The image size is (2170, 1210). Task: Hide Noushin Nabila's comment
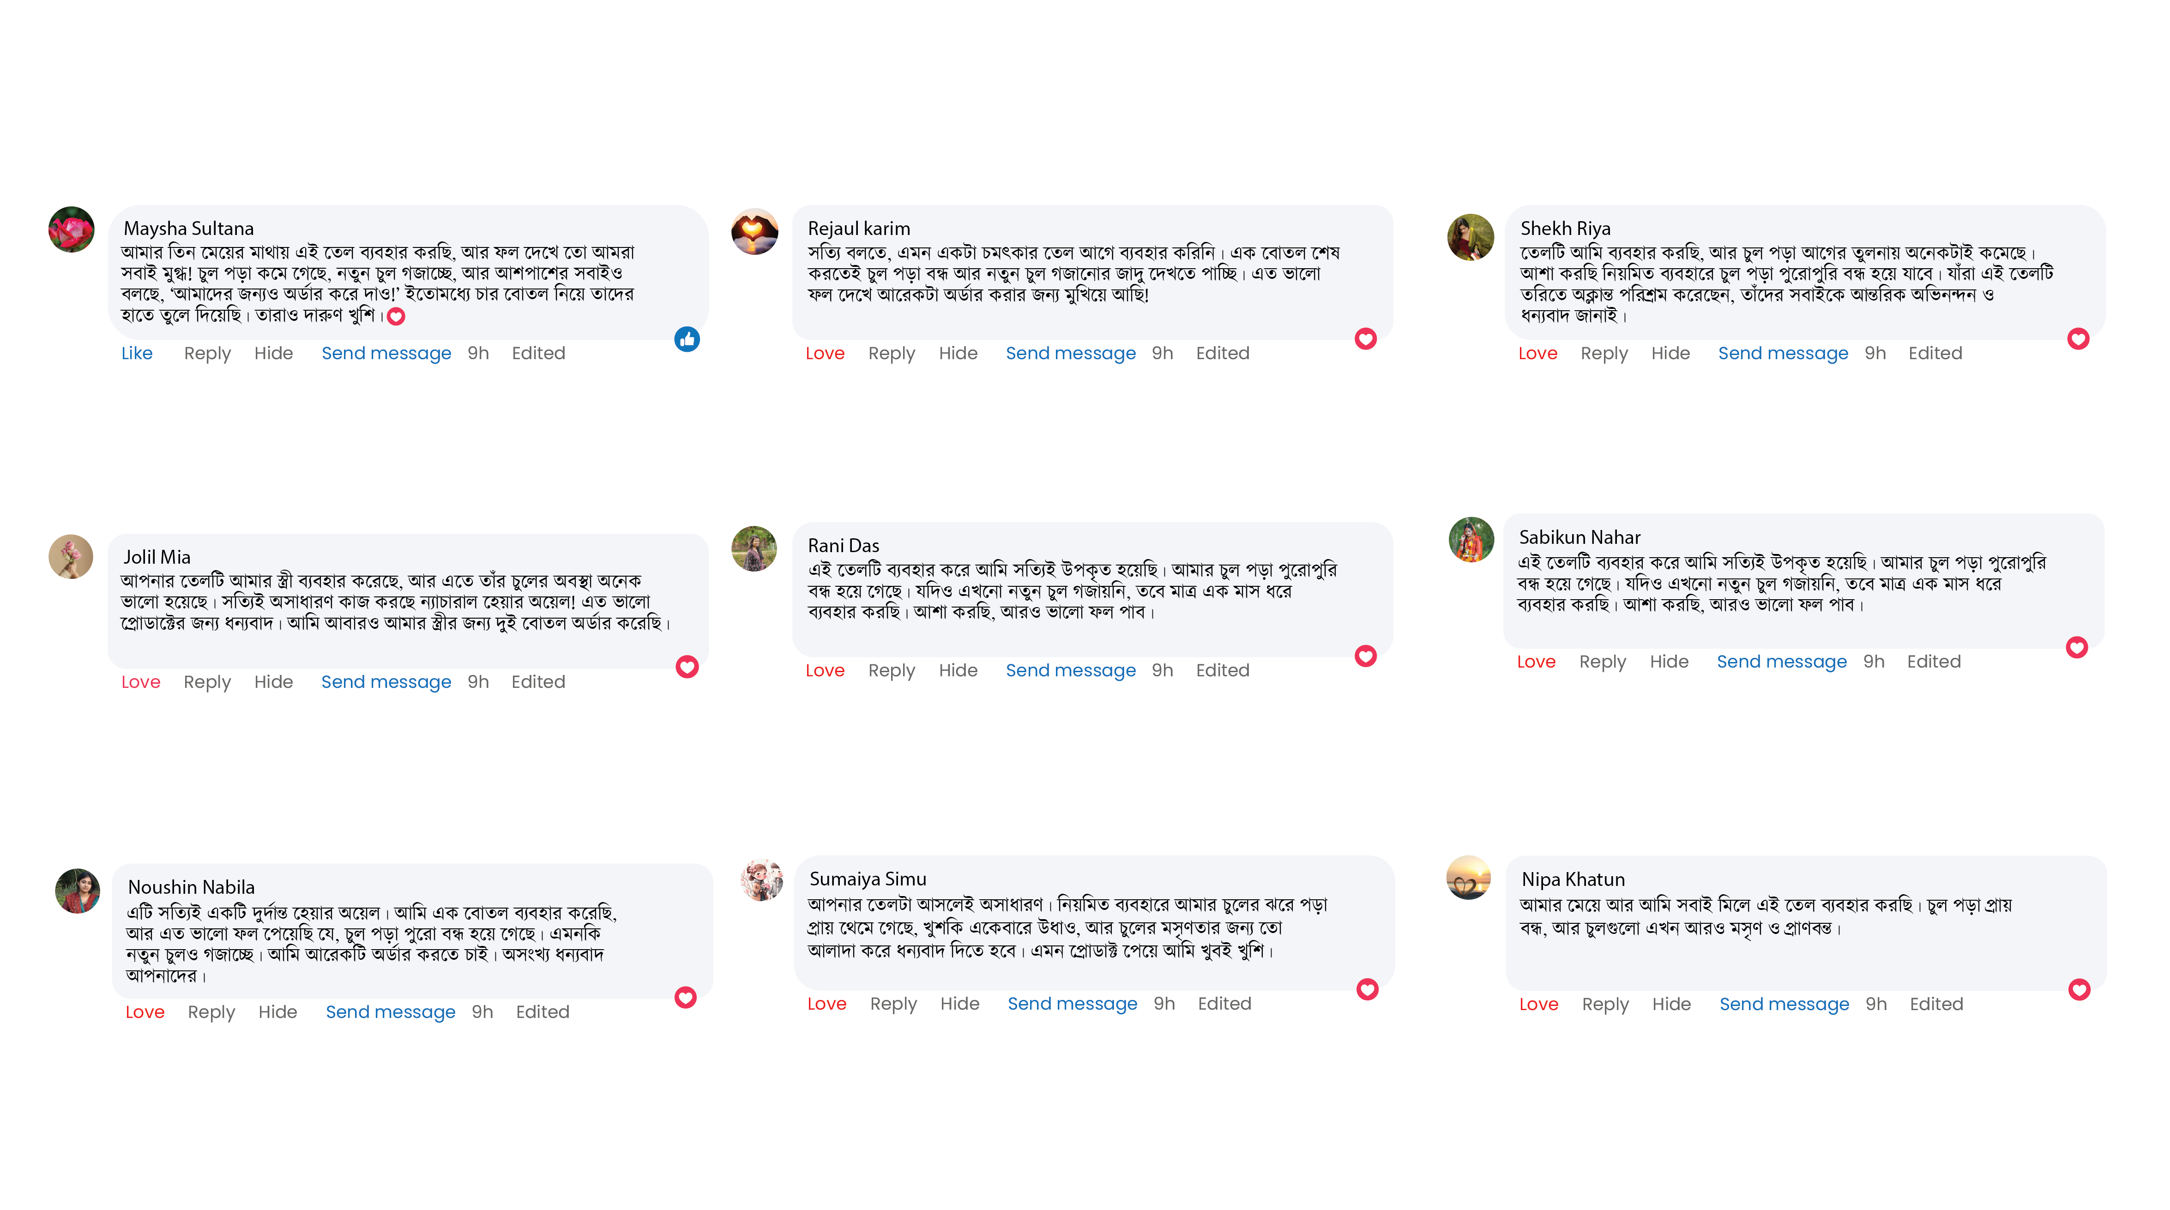pos(278,1012)
